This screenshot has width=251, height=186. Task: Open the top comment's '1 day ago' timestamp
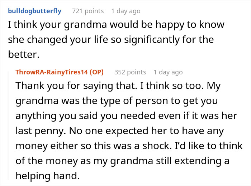(126, 11)
